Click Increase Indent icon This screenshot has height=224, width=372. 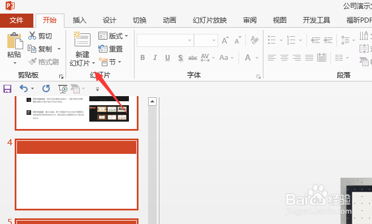tap(328, 40)
